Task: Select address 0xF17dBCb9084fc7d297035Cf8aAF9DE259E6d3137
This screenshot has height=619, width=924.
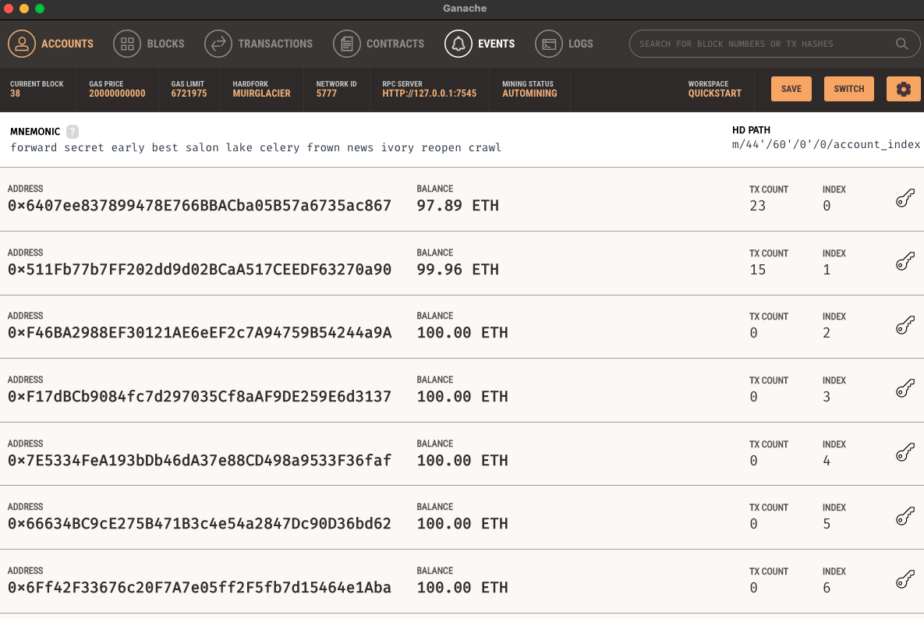Action: pos(199,396)
